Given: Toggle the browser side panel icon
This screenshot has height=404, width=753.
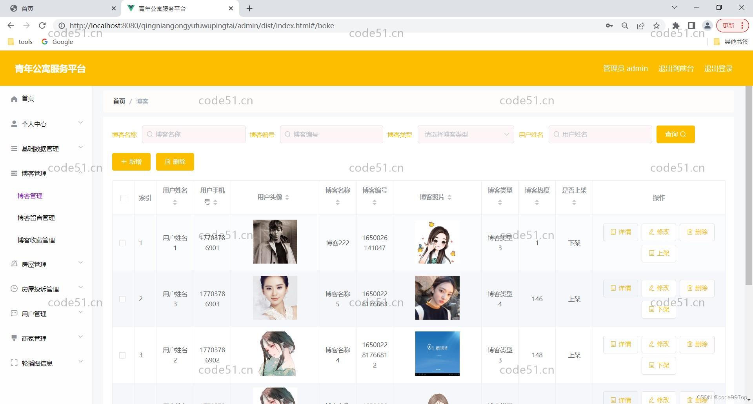Looking at the screenshot, I should 692,25.
